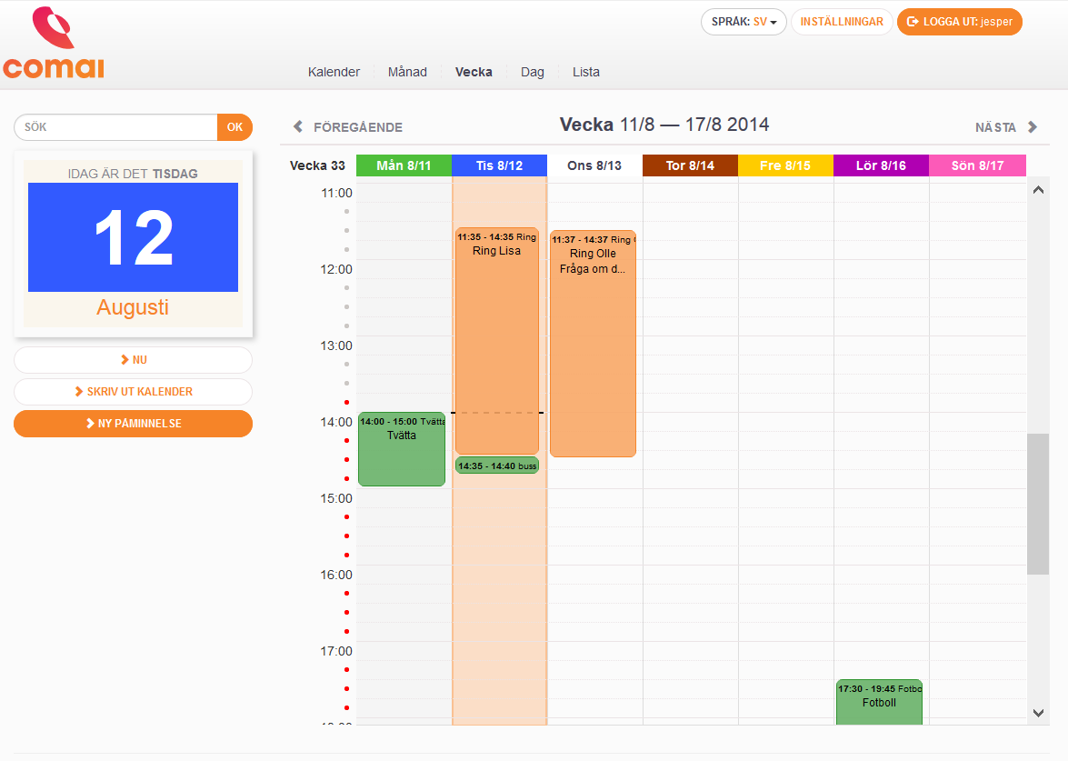Viewport: 1068px width, 761px height.
Task: Click the Vecka 11/8 — 17/8 2014 title
Action: coord(664,125)
